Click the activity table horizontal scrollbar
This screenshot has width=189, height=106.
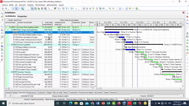click(x=50, y=88)
